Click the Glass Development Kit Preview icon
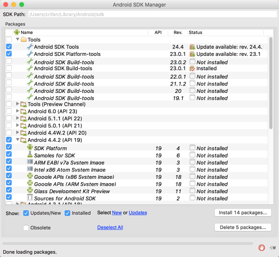The height and width of the screenshot is (257, 279). [30, 191]
